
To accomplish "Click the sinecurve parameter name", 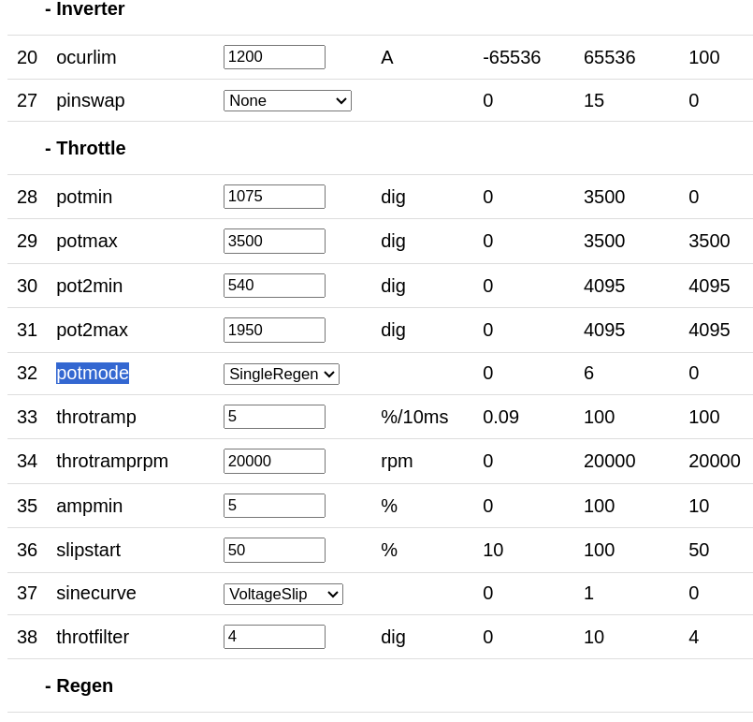I will pos(96,593).
